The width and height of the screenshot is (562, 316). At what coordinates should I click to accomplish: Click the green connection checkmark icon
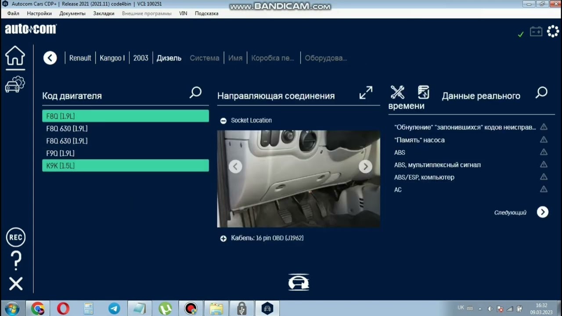click(x=521, y=34)
